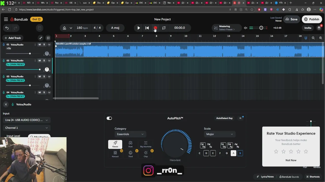This screenshot has width=325, height=182.
Task: Open the Essentials category dropdown
Action: tap(130, 134)
